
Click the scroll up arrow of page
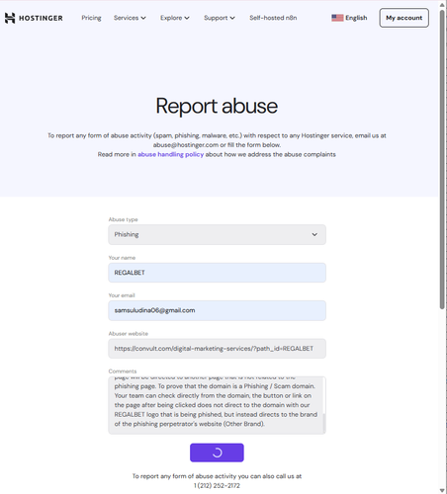[442, 5]
